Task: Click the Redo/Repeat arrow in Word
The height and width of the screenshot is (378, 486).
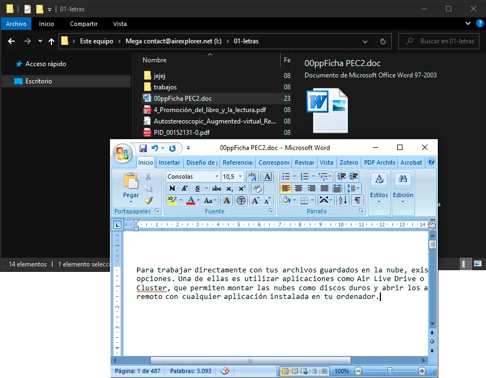Action: tap(172, 148)
